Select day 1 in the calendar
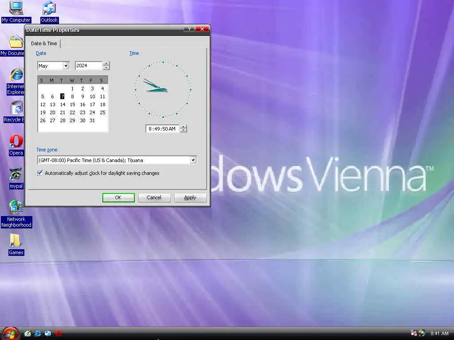Screen dimensions: 454x340 [72, 89]
